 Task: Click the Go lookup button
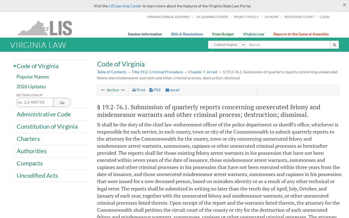62,102
